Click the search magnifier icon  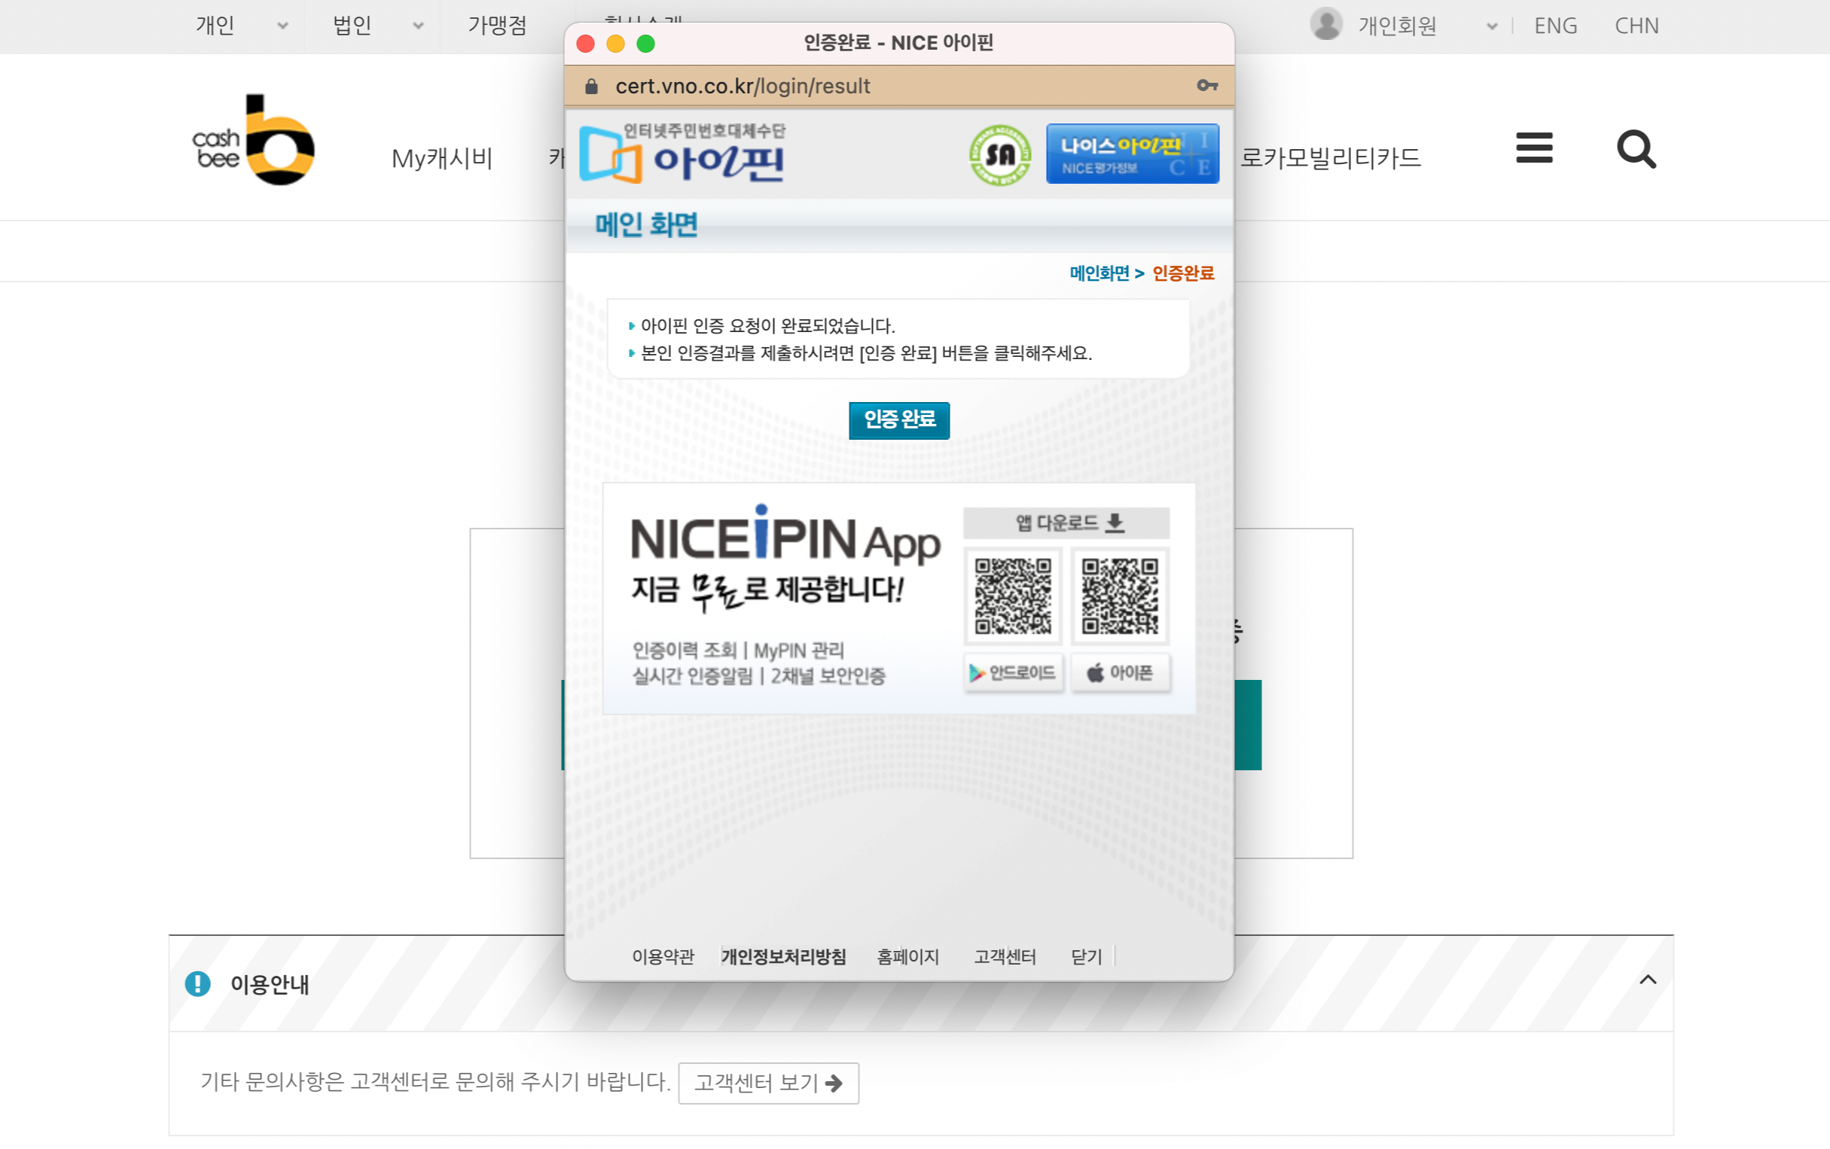tap(1636, 149)
